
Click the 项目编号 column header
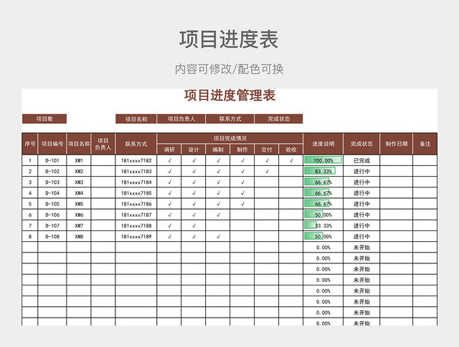point(52,144)
